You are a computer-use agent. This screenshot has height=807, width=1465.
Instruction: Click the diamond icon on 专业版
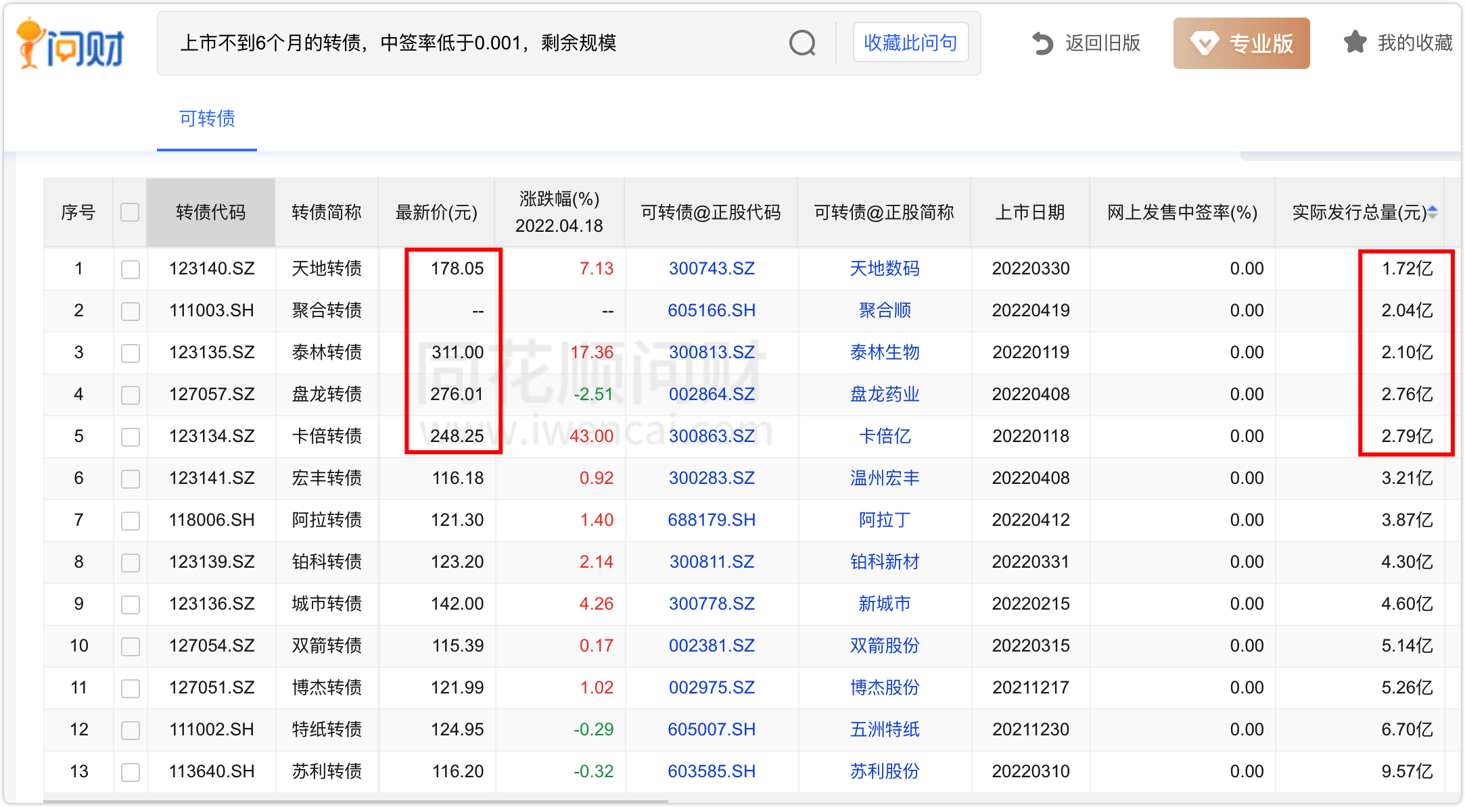click(1204, 43)
